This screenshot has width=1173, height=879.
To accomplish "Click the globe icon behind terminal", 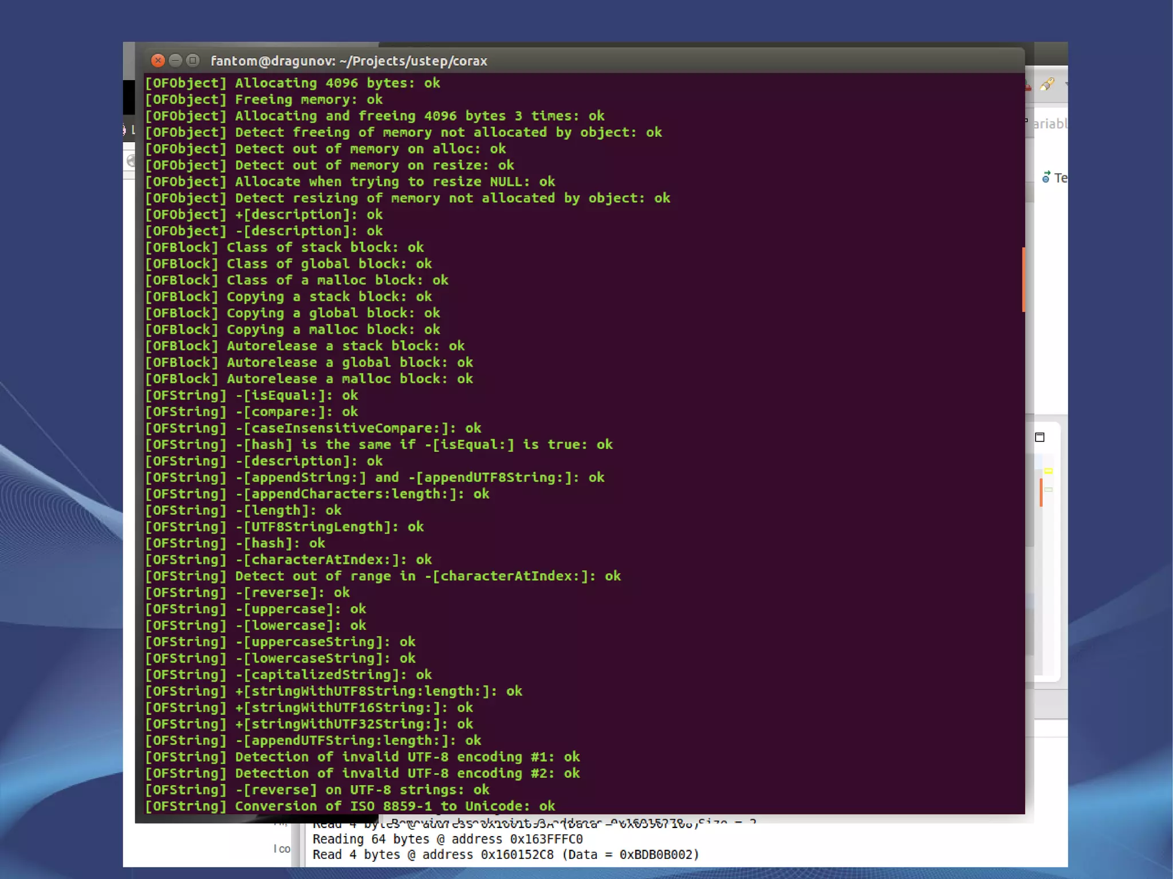I will 131,161.
